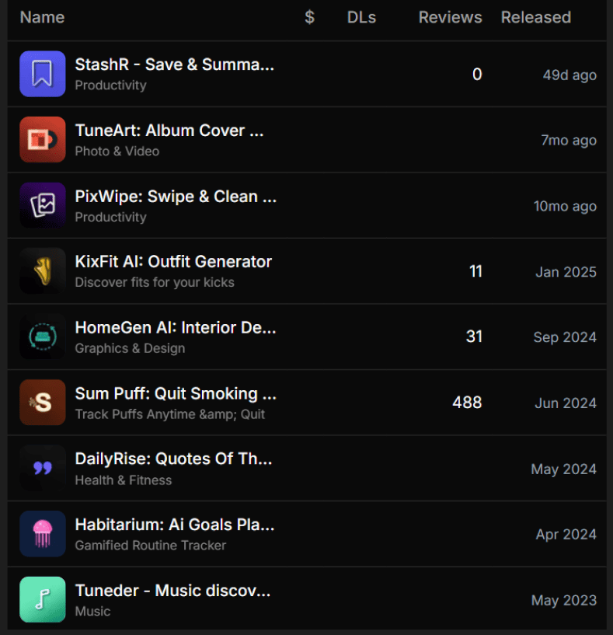This screenshot has width=613, height=635.
Task: Sort apps by the $ revenue column
Action: (x=309, y=17)
